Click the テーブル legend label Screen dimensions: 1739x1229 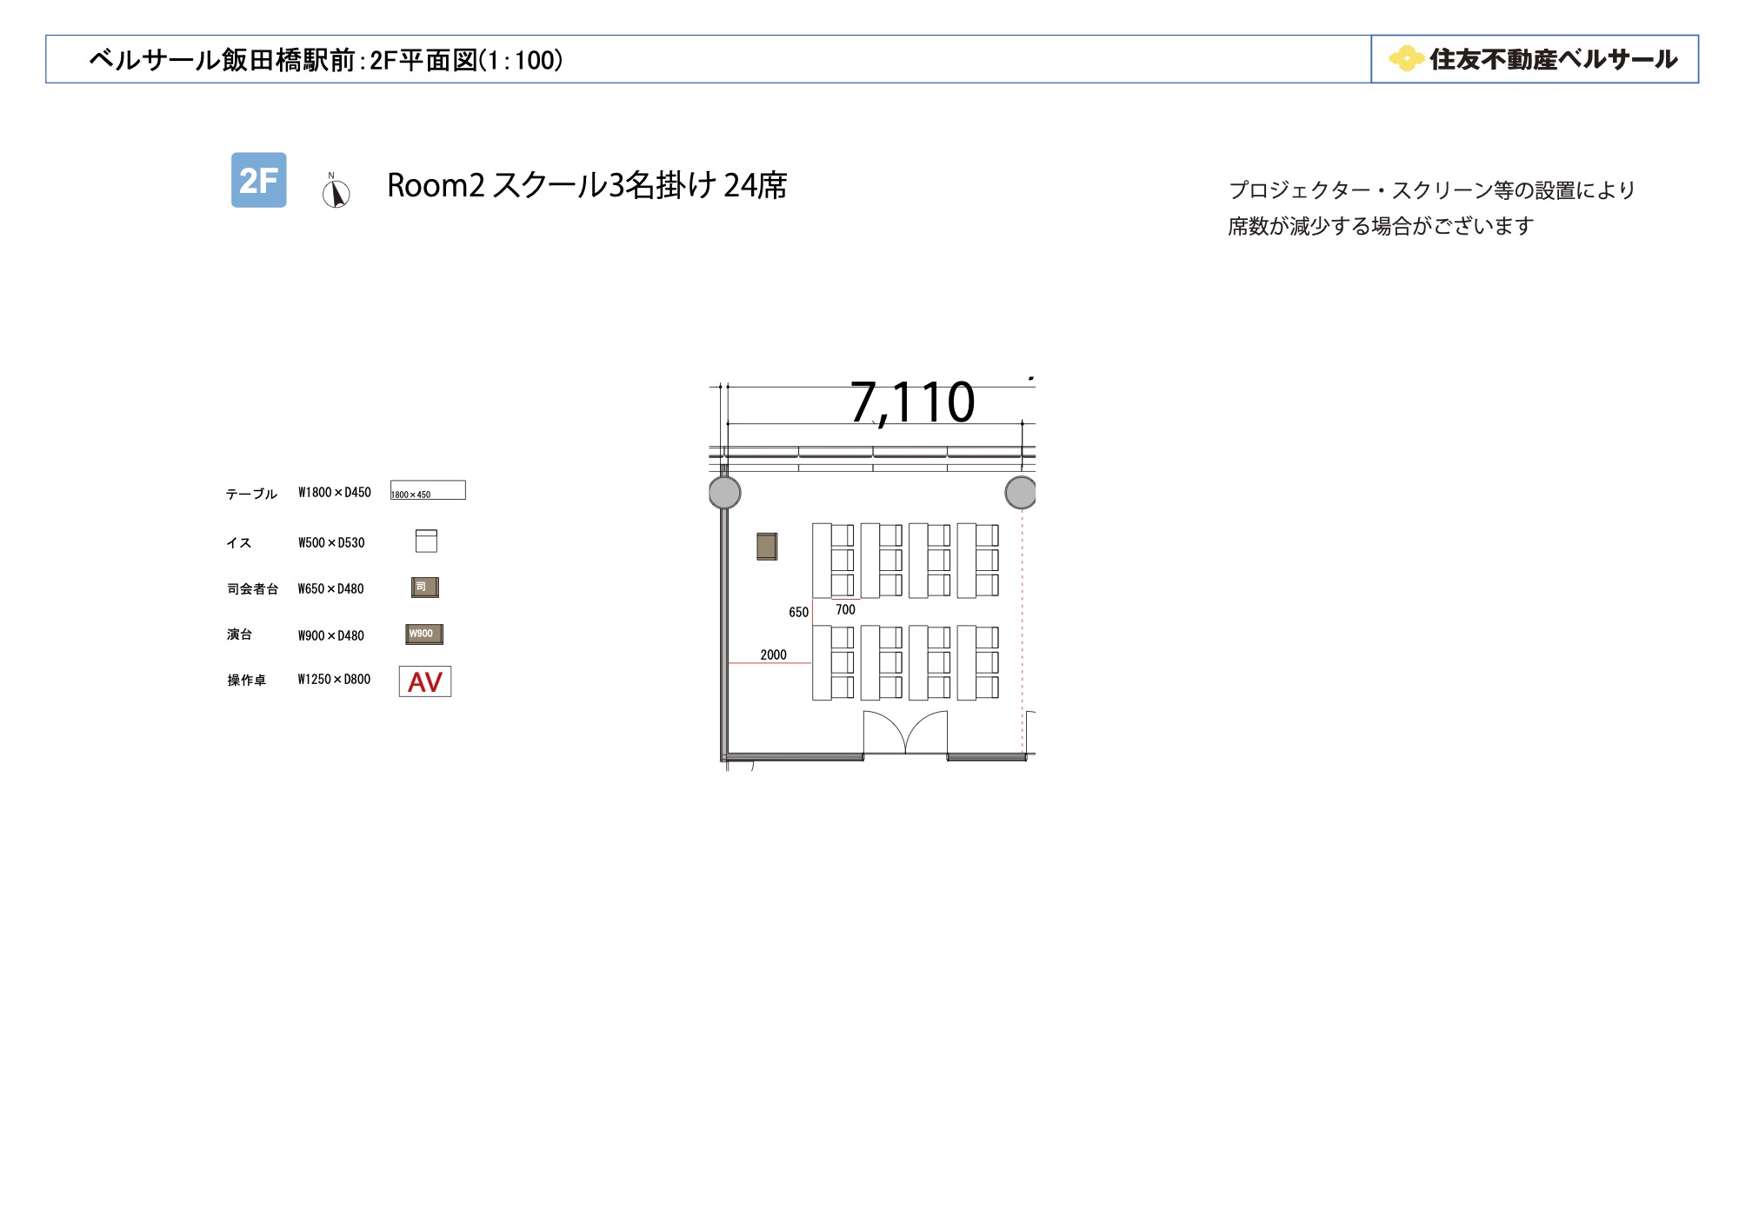click(x=251, y=494)
